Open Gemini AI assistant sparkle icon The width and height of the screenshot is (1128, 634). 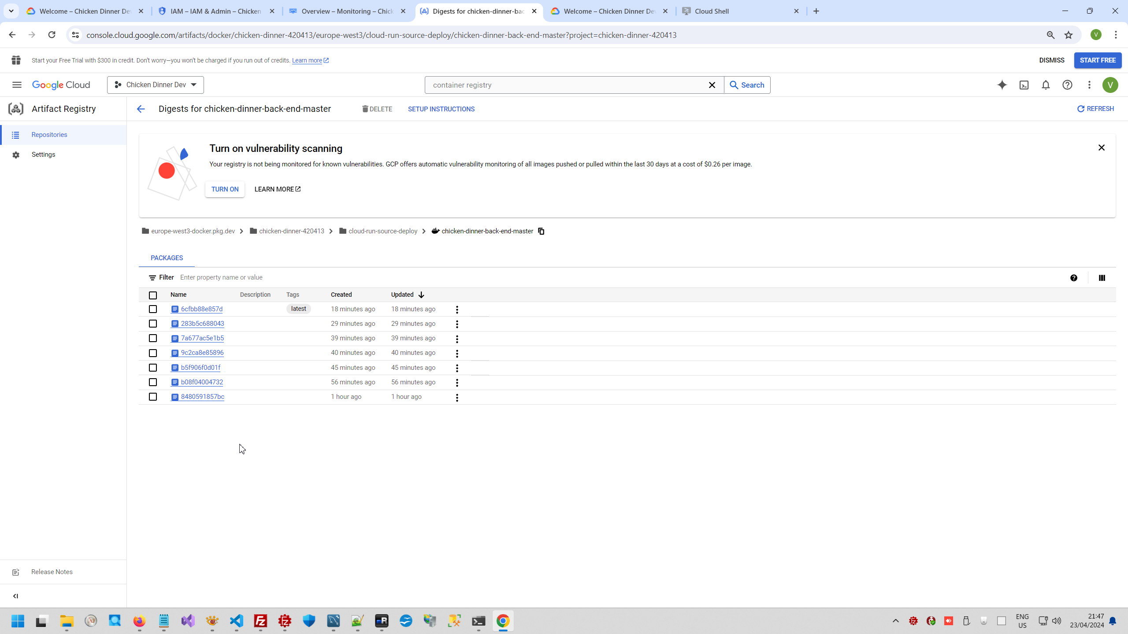tap(1002, 85)
